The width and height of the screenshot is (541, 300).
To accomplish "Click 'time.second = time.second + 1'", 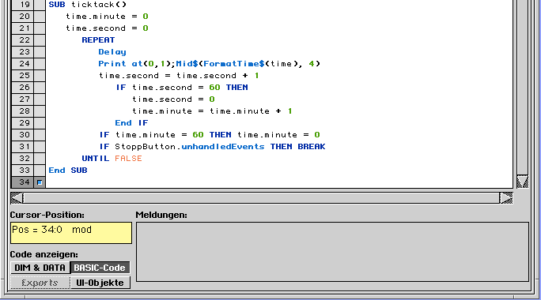I will (x=179, y=76).
